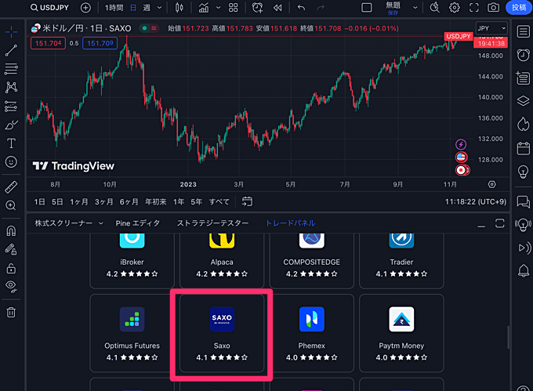Open the chat bubbles panel
This screenshot has height=391, width=533.
[x=523, y=202]
